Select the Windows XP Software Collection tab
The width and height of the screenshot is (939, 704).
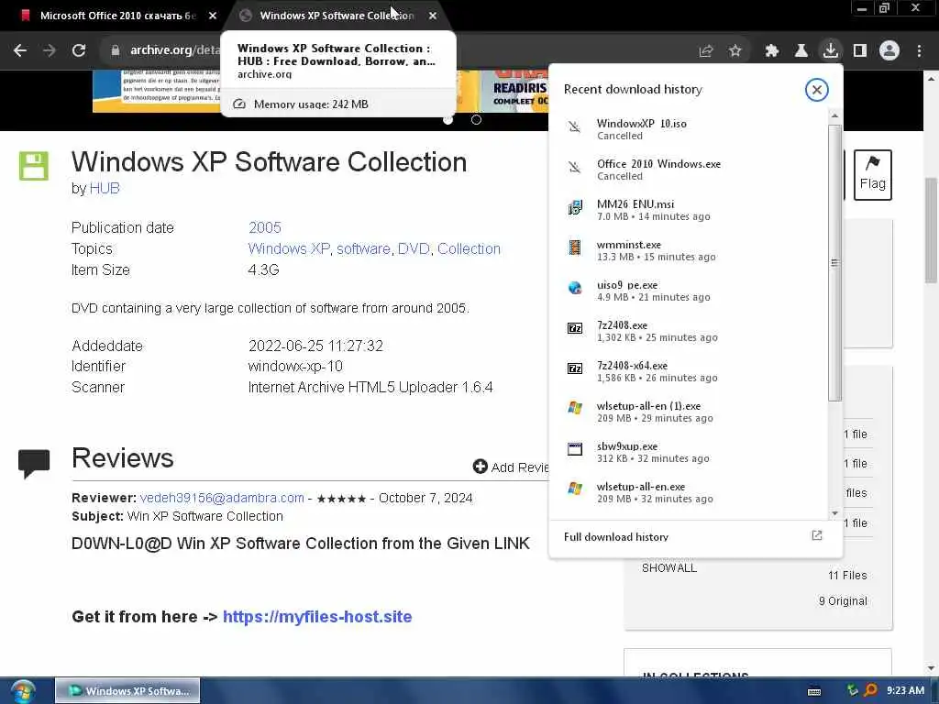coord(337,16)
